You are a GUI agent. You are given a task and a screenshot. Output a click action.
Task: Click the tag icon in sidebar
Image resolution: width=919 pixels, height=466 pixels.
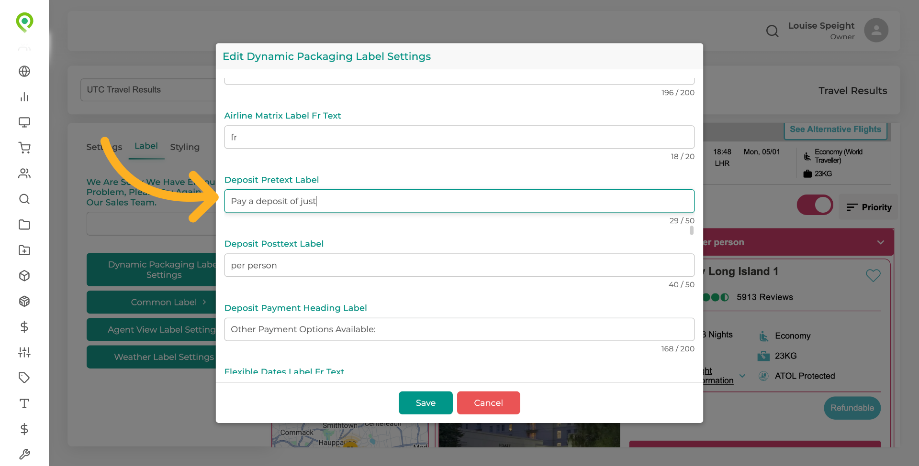[x=24, y=378]
